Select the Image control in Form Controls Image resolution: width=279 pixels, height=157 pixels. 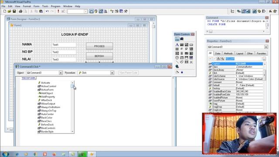tap(191, 53)
